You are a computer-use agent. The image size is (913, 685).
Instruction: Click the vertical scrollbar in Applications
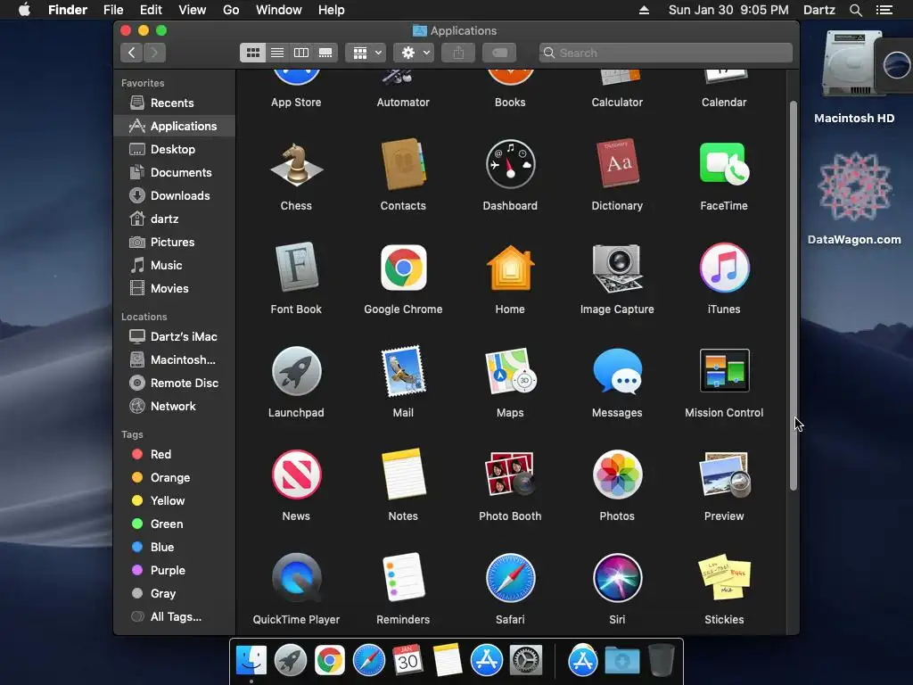[x=793, y=295]
